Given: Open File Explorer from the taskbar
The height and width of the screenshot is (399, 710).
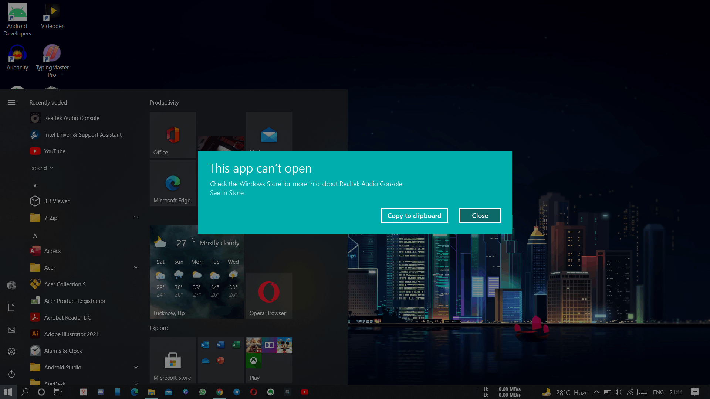Looking at the screenshot, I should (x=152, y=392).
